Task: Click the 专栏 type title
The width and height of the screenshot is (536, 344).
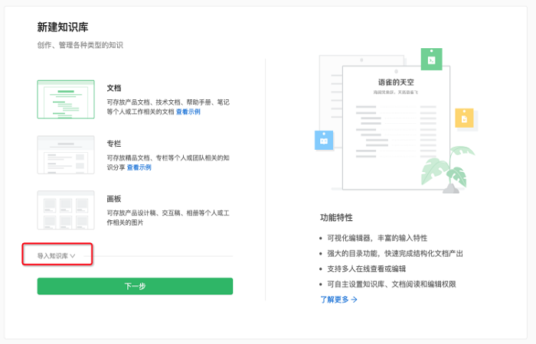Action: tap(114, 144)
